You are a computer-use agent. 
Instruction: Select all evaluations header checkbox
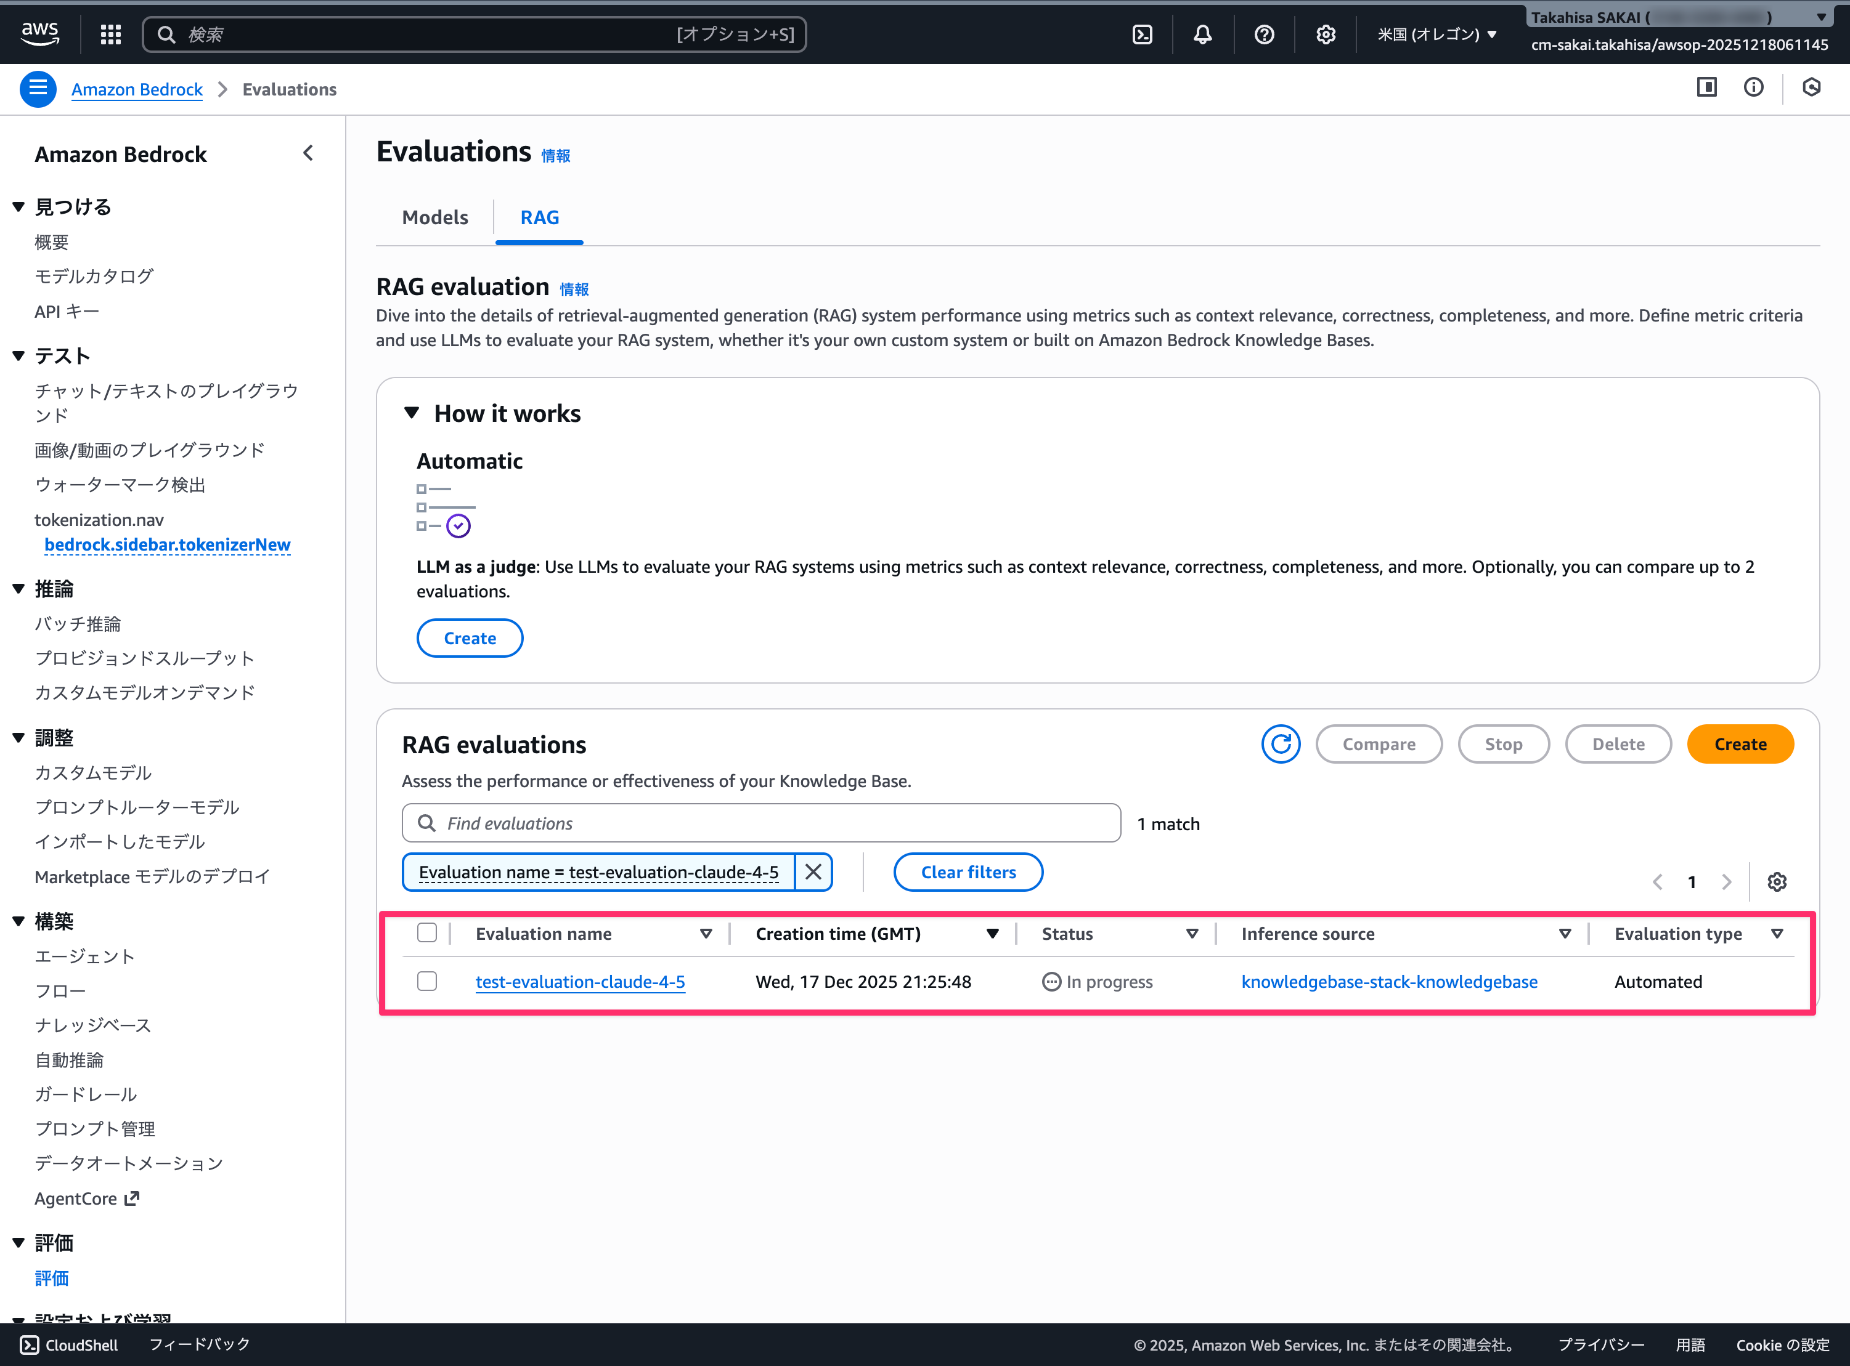[x=427, y=932]
